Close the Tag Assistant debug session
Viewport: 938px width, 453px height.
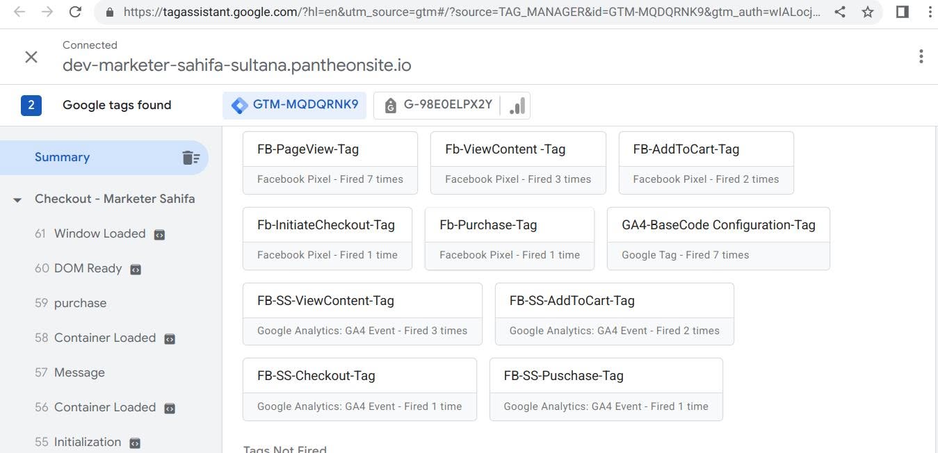31,57
